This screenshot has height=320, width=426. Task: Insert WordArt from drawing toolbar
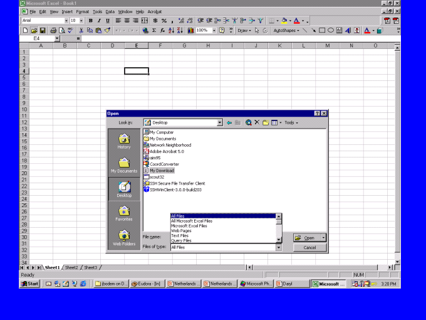348,31
